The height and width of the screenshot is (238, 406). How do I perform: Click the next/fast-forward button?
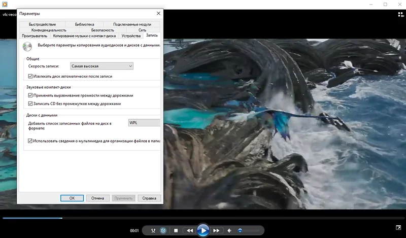216,230
